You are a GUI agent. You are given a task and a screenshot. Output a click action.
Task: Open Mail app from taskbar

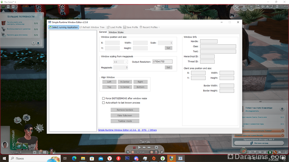point(101,158)
